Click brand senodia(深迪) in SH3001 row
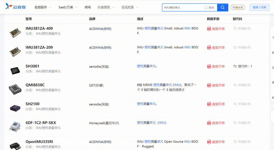This screenshot has width=274, height=150. pos(99,67)
